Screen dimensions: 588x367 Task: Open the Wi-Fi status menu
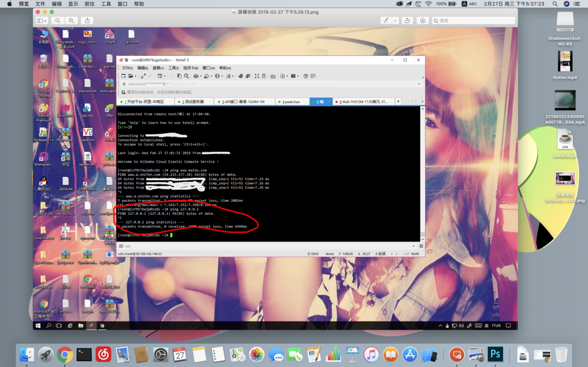[428, 4]
